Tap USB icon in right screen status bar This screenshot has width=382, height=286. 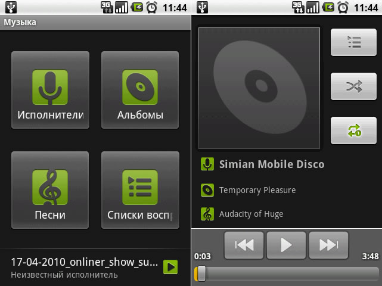(x=203, y=7)
